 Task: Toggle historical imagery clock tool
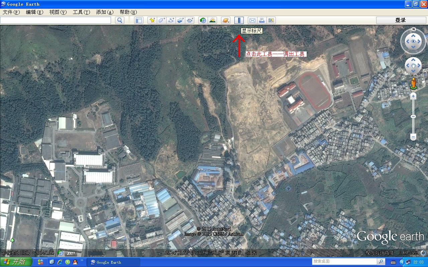(203, 20)
